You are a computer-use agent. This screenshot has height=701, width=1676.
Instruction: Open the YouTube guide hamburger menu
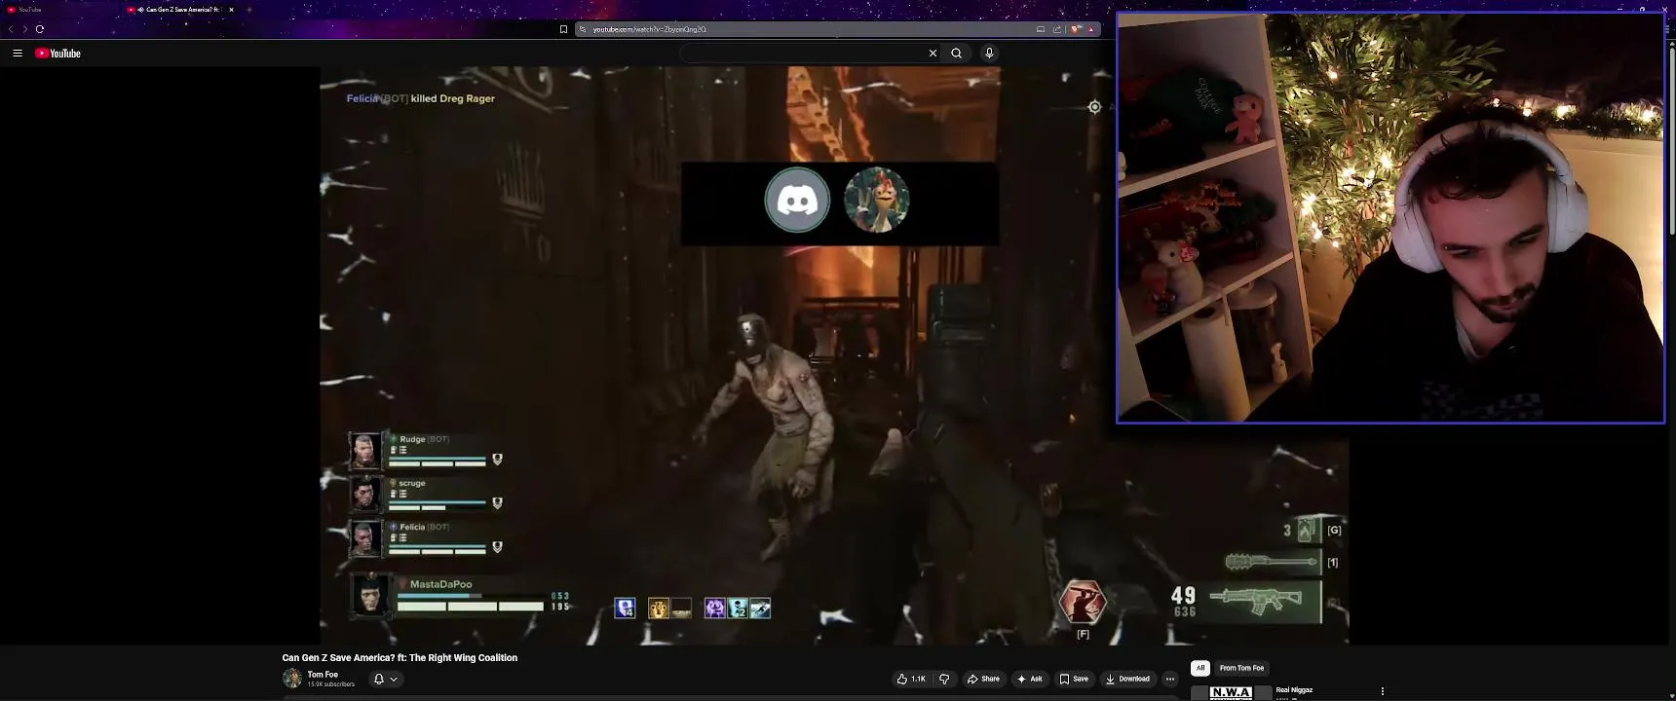click(x=18, y=54)
